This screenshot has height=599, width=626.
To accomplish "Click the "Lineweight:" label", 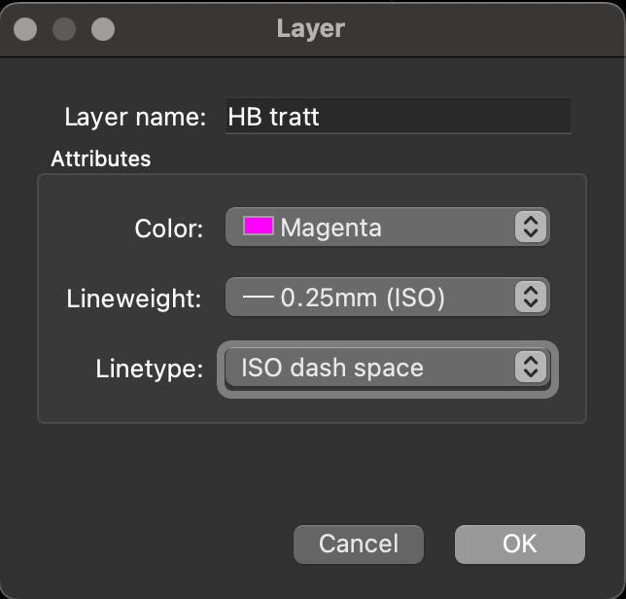I will tap(134, 299).
